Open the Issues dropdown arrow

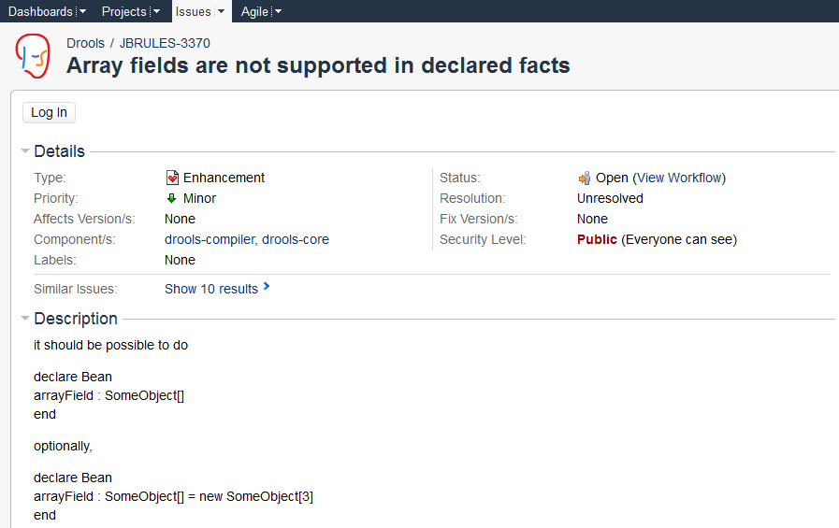[x=221, y=11]
